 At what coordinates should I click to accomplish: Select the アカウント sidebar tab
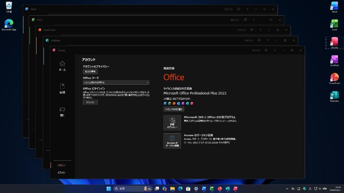pos(61,165)
